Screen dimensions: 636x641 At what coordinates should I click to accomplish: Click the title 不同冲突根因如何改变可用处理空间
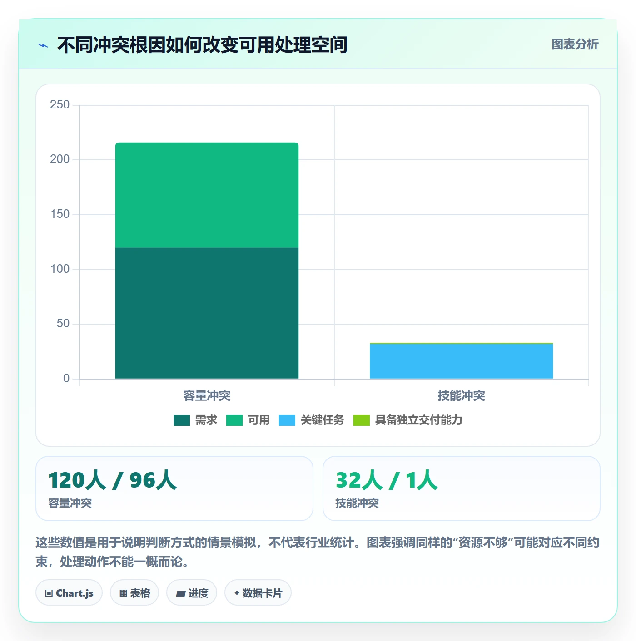click(x=202, y=45)
